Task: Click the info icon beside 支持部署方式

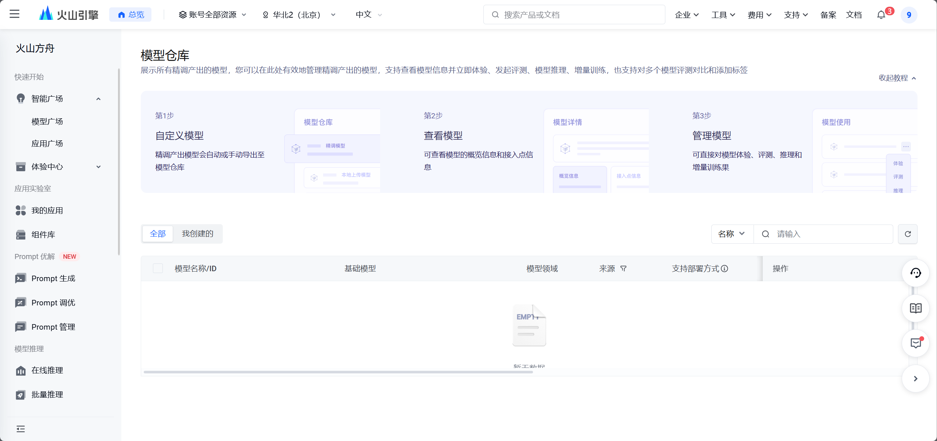Action: point(725,269)
